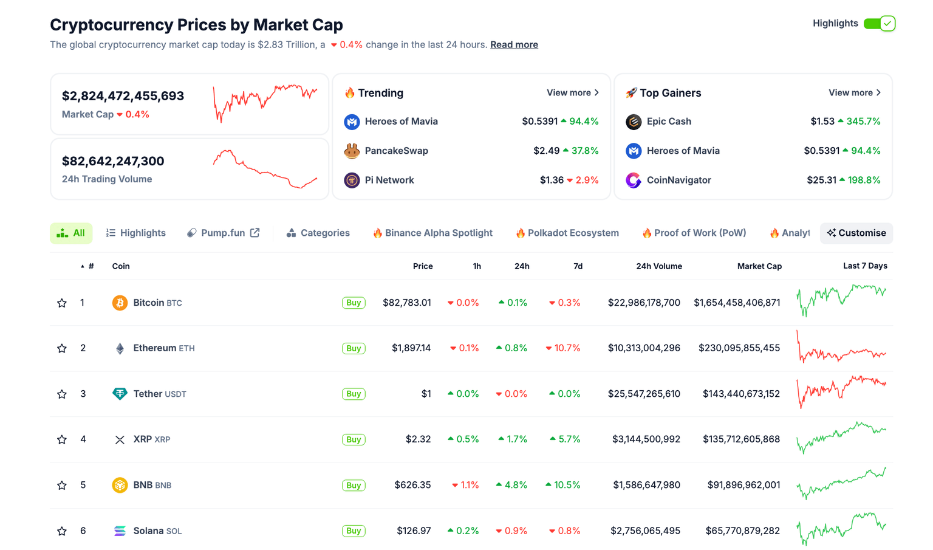
Task: Click Bitcoin's 7-day sparkline chart
Action: pyautogui.click(x=842, y=302)
